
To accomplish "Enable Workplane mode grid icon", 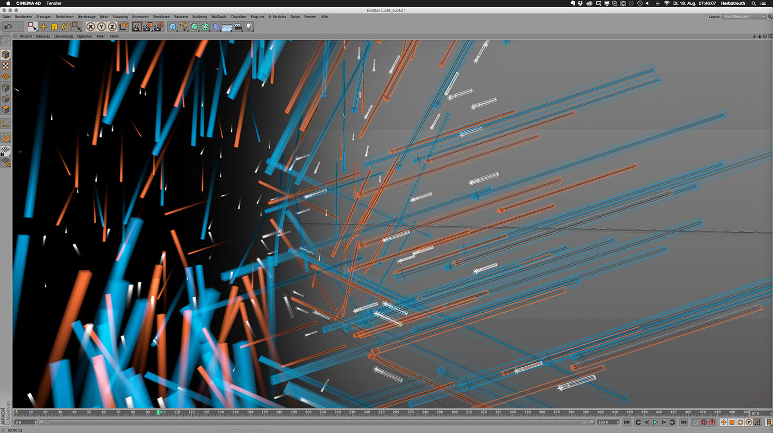I will click(6, 77).
